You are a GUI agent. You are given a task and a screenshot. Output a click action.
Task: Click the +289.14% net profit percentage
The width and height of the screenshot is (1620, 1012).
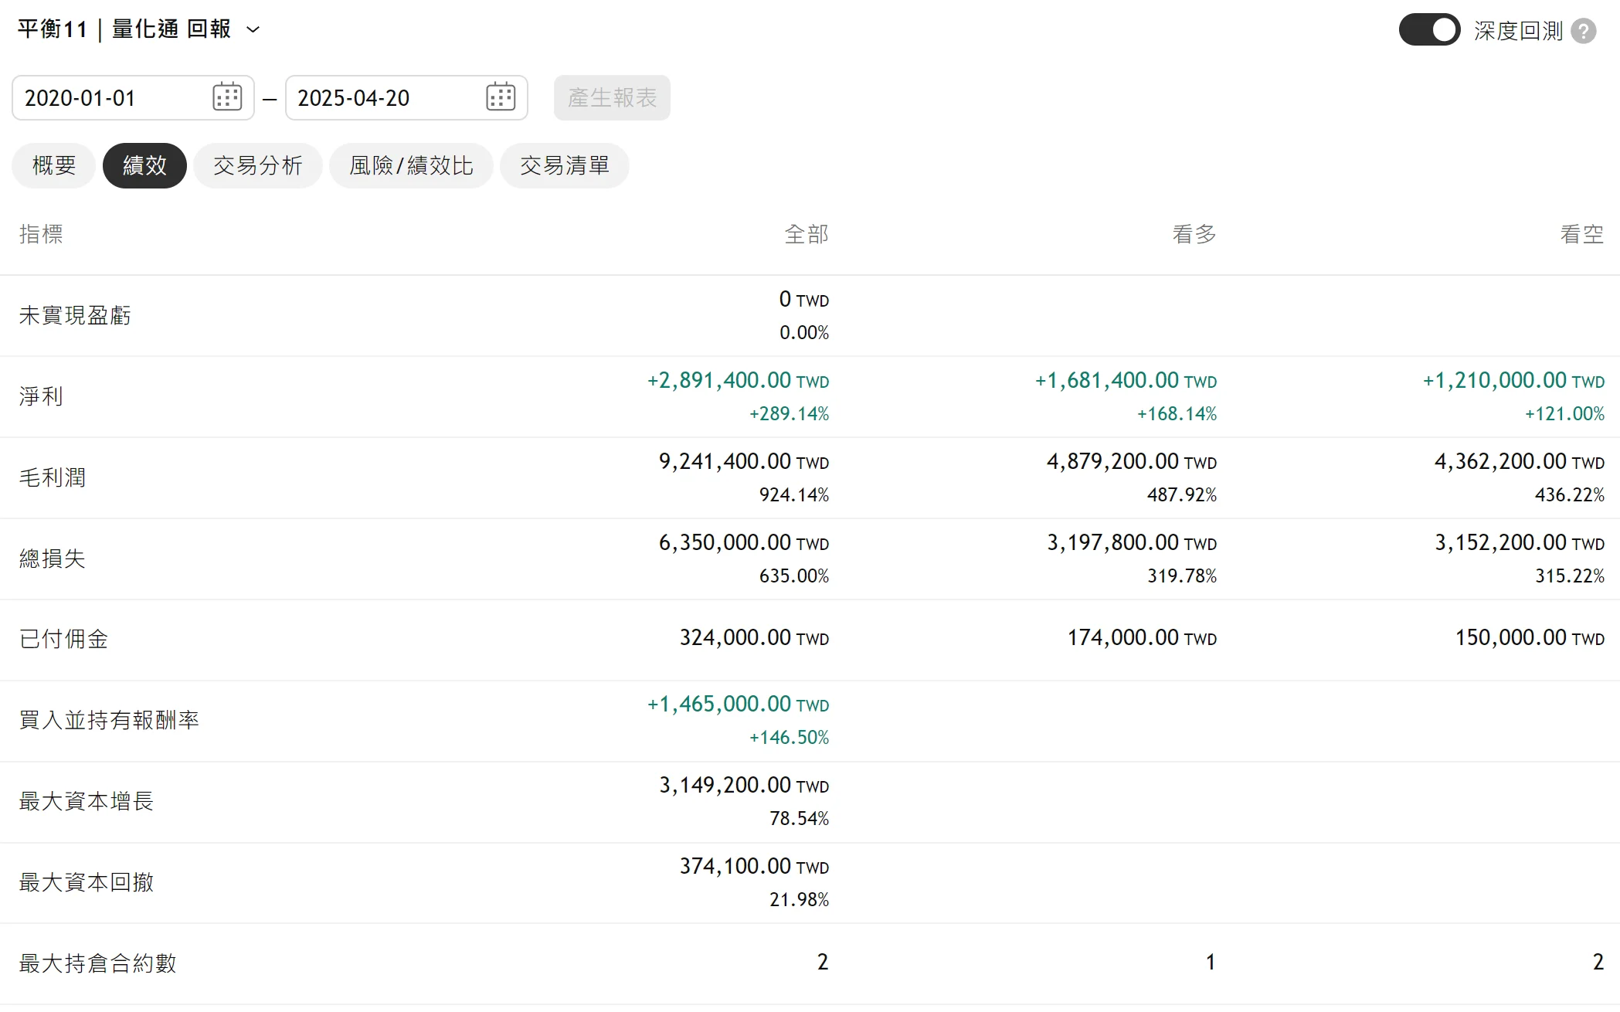[789, 414]
